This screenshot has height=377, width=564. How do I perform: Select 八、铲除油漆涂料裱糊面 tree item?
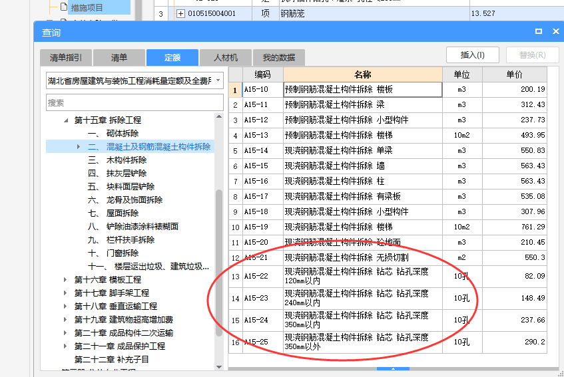pos(133,227)
